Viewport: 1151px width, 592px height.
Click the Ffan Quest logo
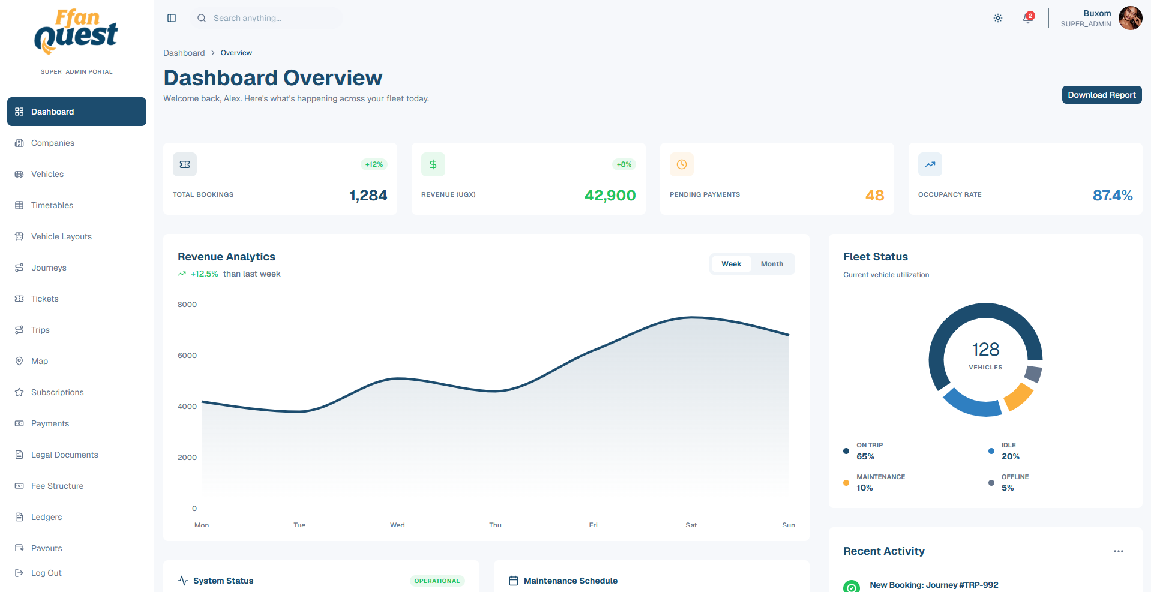tap(77, 31)
